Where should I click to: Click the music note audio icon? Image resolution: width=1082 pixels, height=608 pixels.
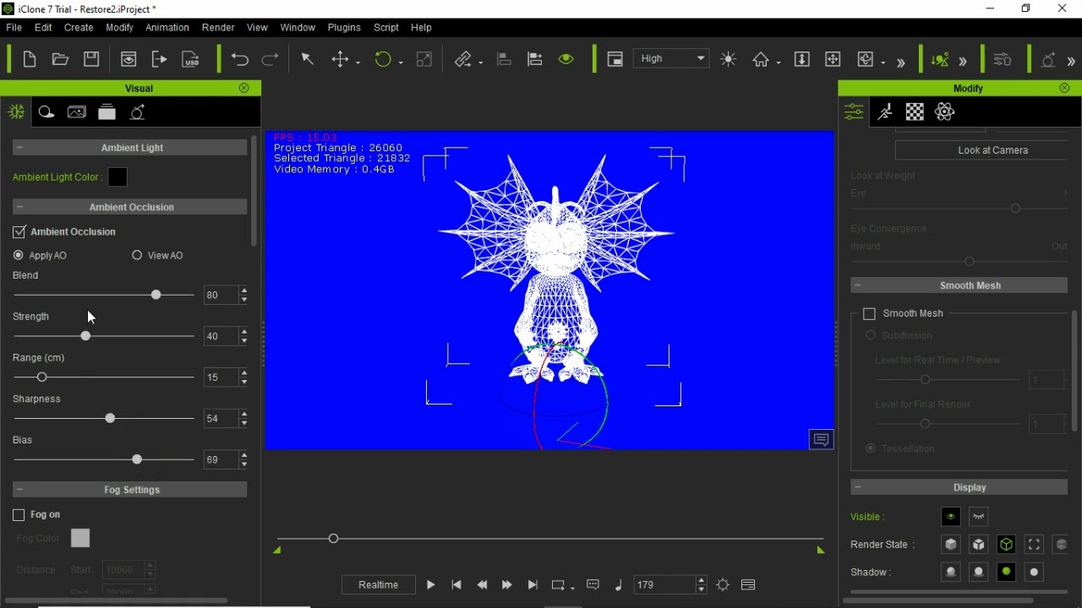pyautogui.click(x=619, y=584)
